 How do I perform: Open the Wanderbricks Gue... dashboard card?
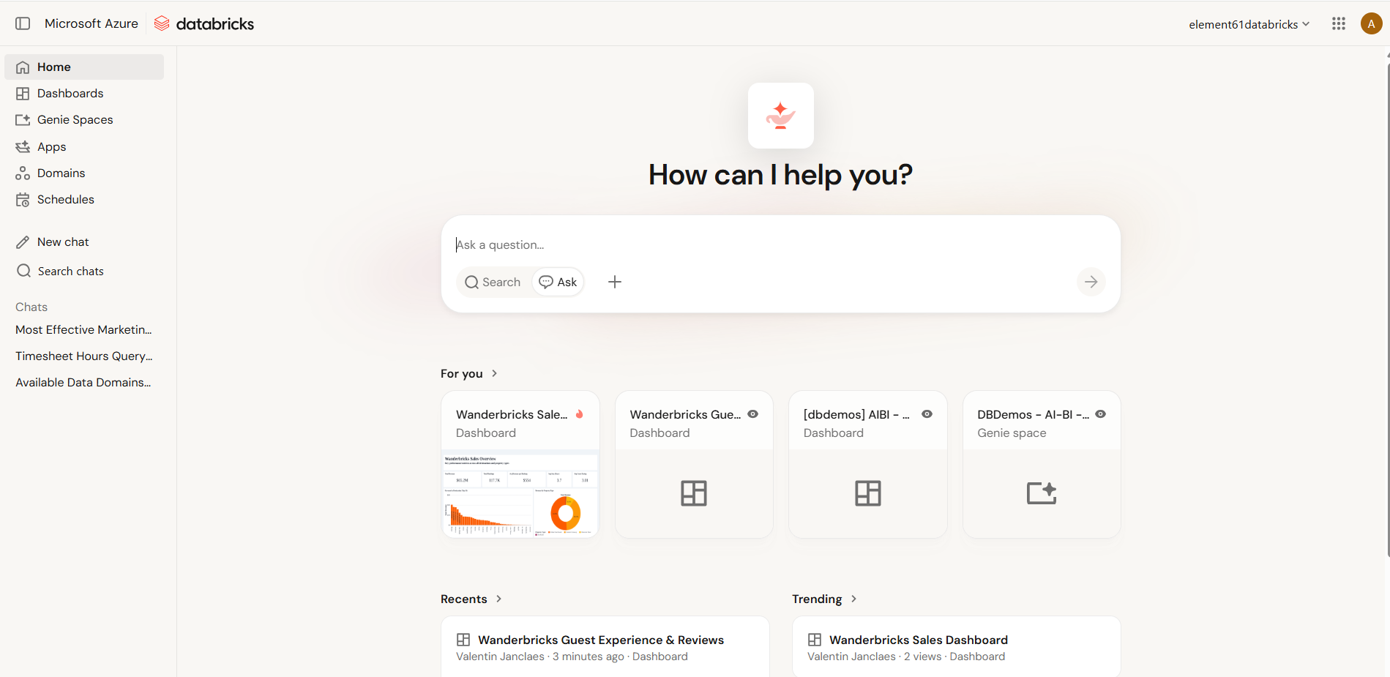point(694,465)
